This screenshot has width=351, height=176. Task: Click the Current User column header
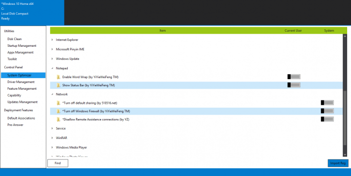click(293, 30)
